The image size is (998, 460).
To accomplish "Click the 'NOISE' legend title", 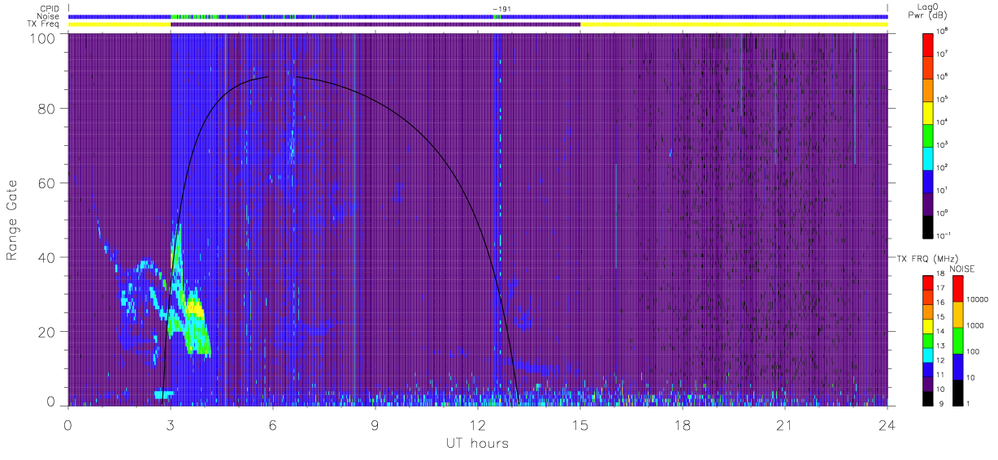I will click(x=962, y=268).
